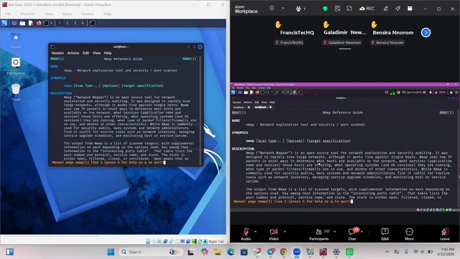The image size is (460, 259).
Task: Switch to Kali workspace 4
Action: point(83,23)
